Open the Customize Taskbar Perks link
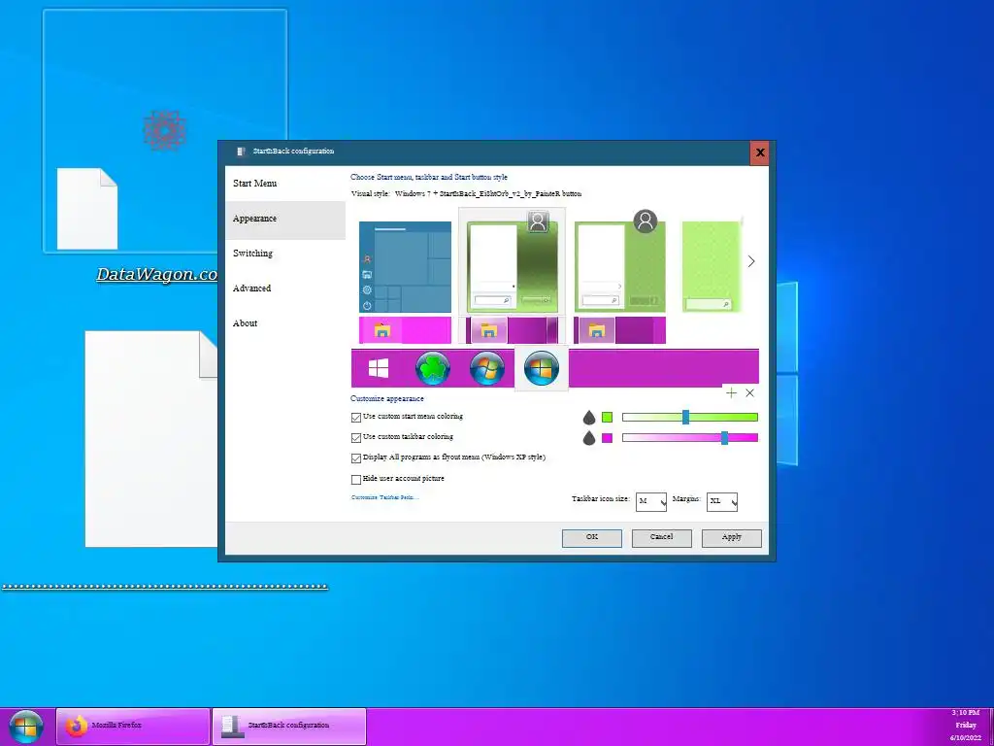This screenshot has height=746, width=994. pos(384,497)
